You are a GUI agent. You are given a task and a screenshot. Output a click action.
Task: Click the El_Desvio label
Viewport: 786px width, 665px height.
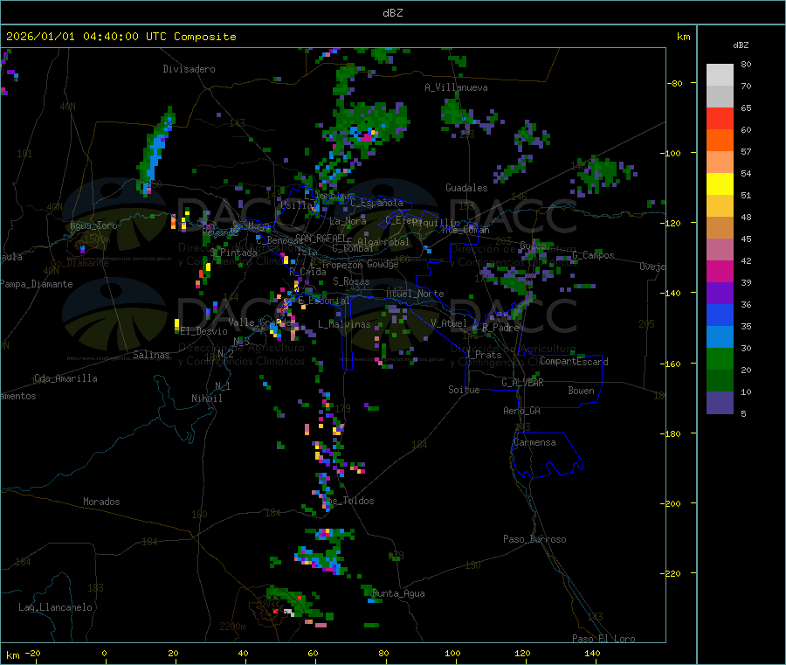pyautogui.click(x=204, y=331)
